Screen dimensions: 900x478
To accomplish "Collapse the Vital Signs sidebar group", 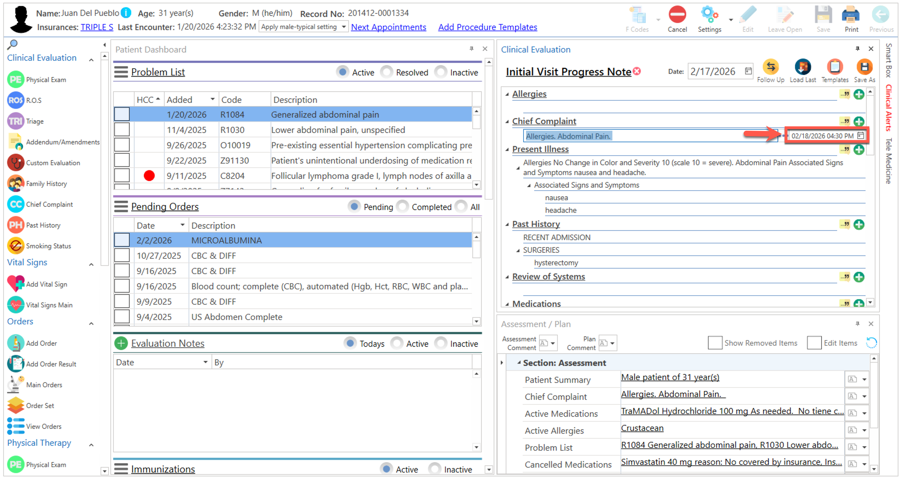I will coord(91,264).
